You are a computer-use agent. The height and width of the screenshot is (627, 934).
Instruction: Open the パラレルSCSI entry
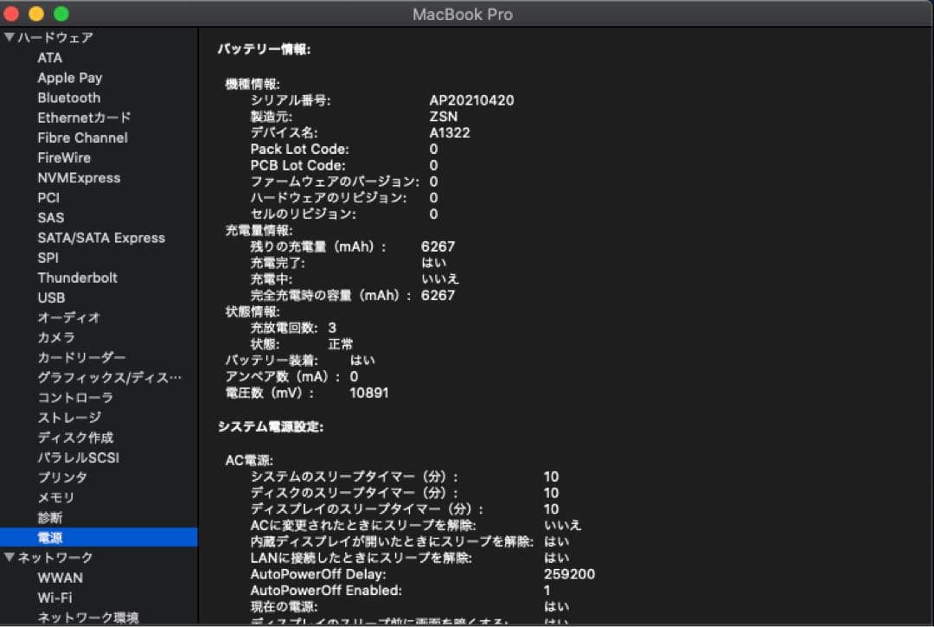tap(78, 457)
